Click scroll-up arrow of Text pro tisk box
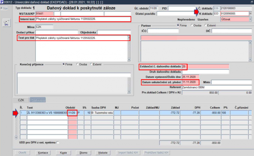Viewport: 254px width, 156px height. 129,37
